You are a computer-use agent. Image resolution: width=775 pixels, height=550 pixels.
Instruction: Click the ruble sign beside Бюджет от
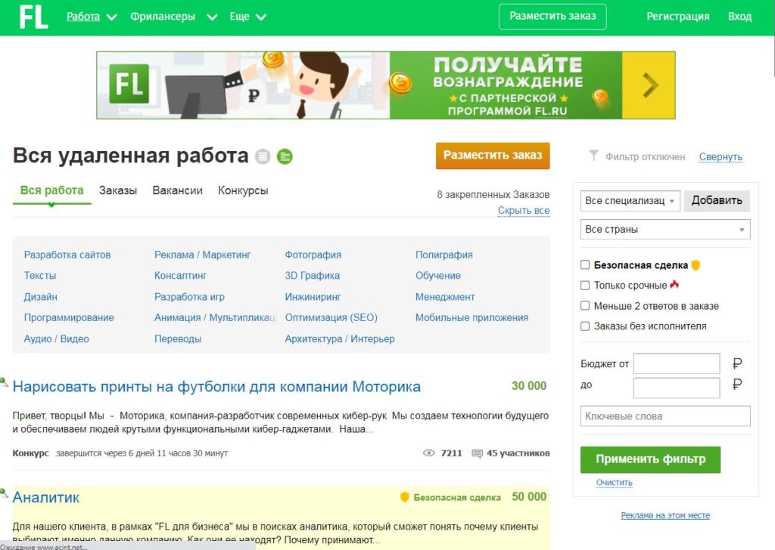click(x=737, y=363)
